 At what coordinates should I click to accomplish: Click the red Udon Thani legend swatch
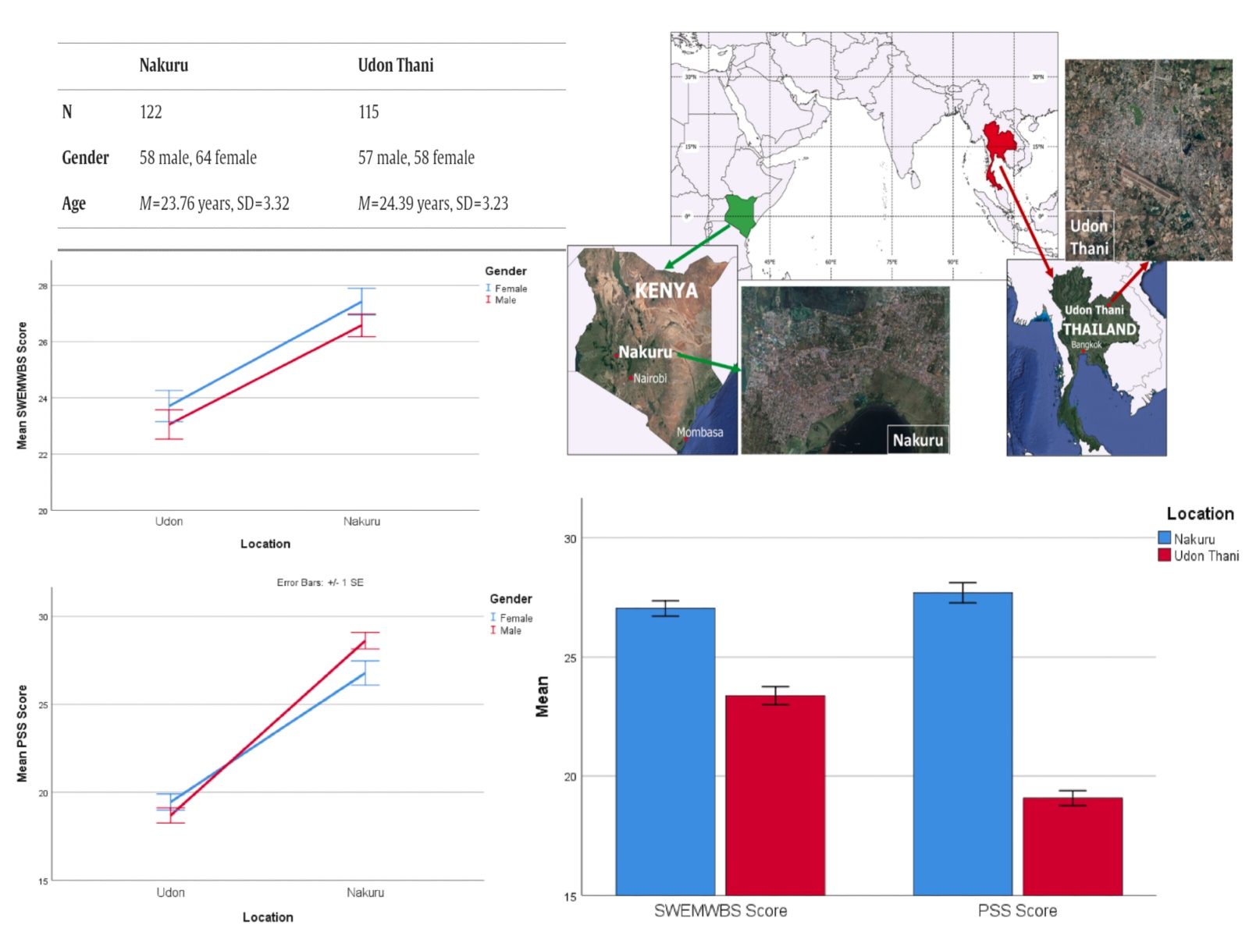pos(1164,555)
